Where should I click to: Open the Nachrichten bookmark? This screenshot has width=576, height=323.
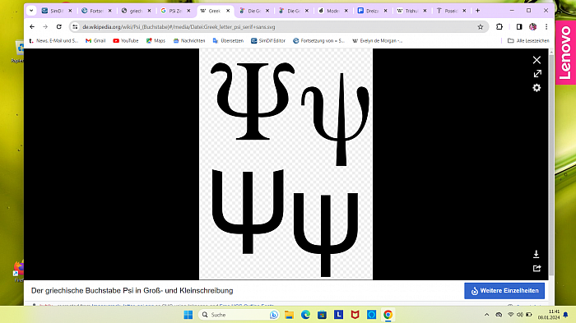[x=189, y=41]
